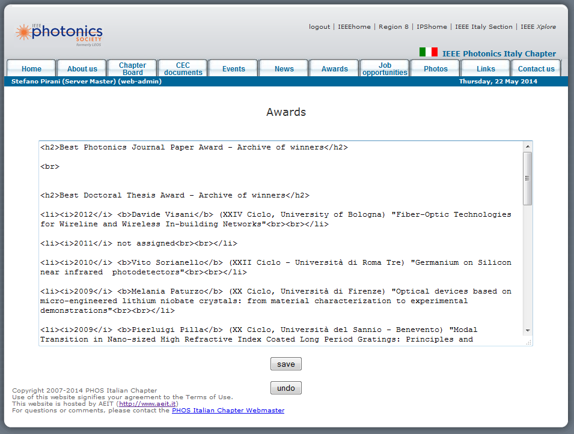
Task: Visit the IPShome link
Action: point(432,26)
